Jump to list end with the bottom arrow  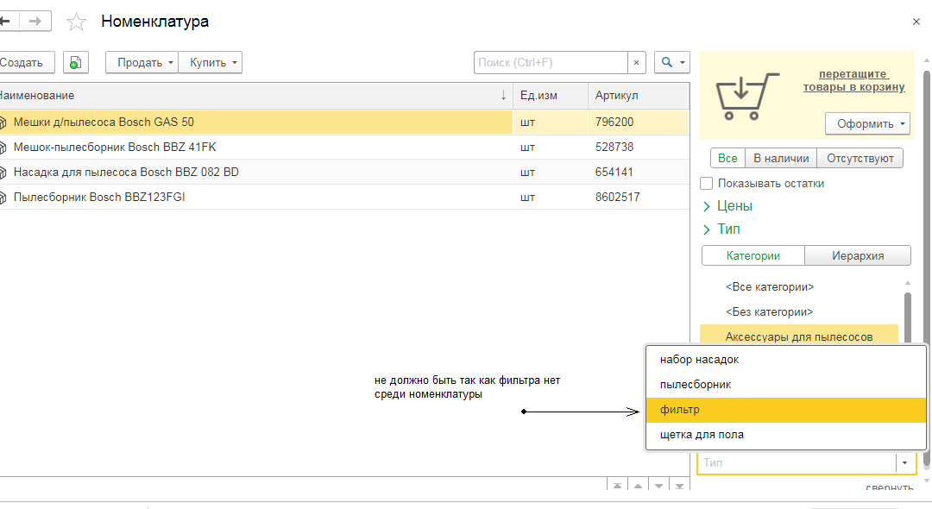tap(679, 487)
